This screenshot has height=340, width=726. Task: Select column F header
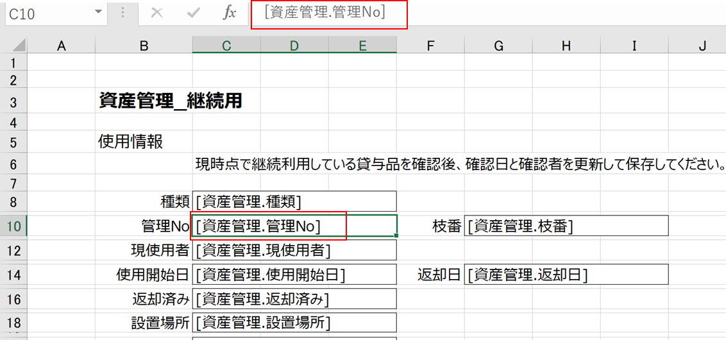tap(430, 46)
